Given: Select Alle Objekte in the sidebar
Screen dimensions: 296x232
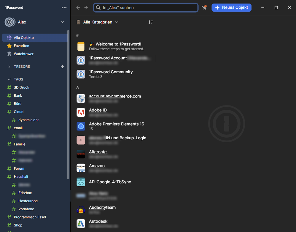Looking at the screenshot, I should click(23, 38).
